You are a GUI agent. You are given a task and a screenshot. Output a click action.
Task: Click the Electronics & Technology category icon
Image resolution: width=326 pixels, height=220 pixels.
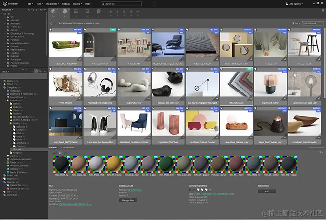pyautogui.click(x=8, y=94)
